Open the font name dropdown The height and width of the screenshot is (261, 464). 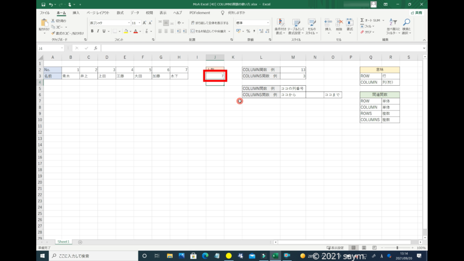pos(129,23)
